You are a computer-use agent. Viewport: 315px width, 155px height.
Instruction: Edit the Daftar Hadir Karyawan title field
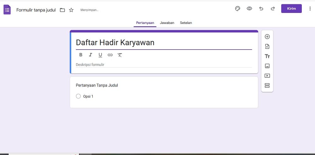tap(164, 43)
